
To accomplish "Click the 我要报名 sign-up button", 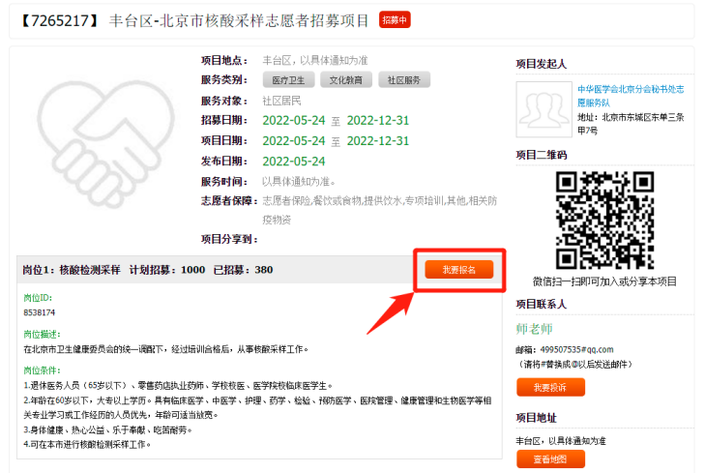I will 459,270.
